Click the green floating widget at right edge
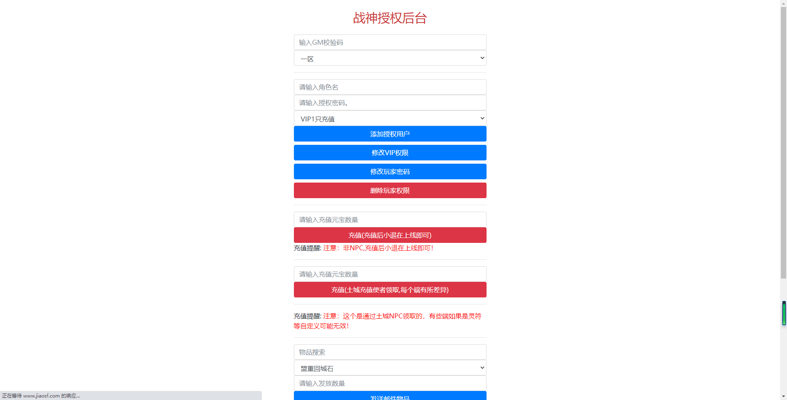This screenshot has height=400, width=787. pyautogui.click(x=784, y=313)
